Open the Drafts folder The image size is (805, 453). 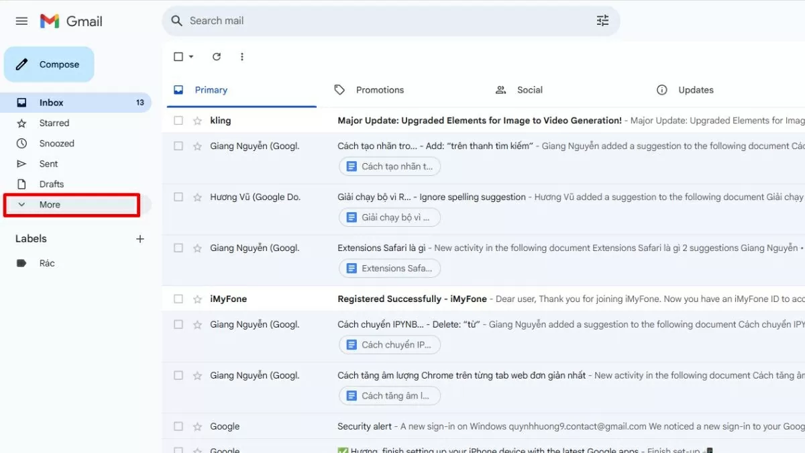[x=21, y=184]
